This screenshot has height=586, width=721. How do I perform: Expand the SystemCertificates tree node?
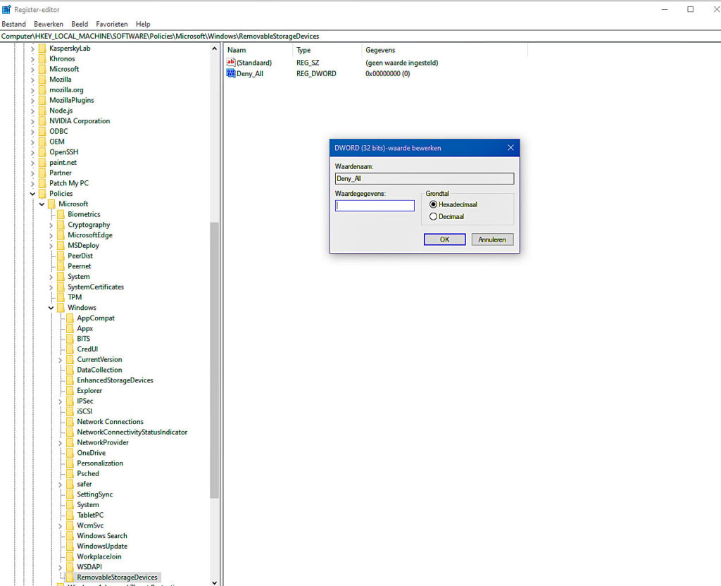tap(51, 287)
